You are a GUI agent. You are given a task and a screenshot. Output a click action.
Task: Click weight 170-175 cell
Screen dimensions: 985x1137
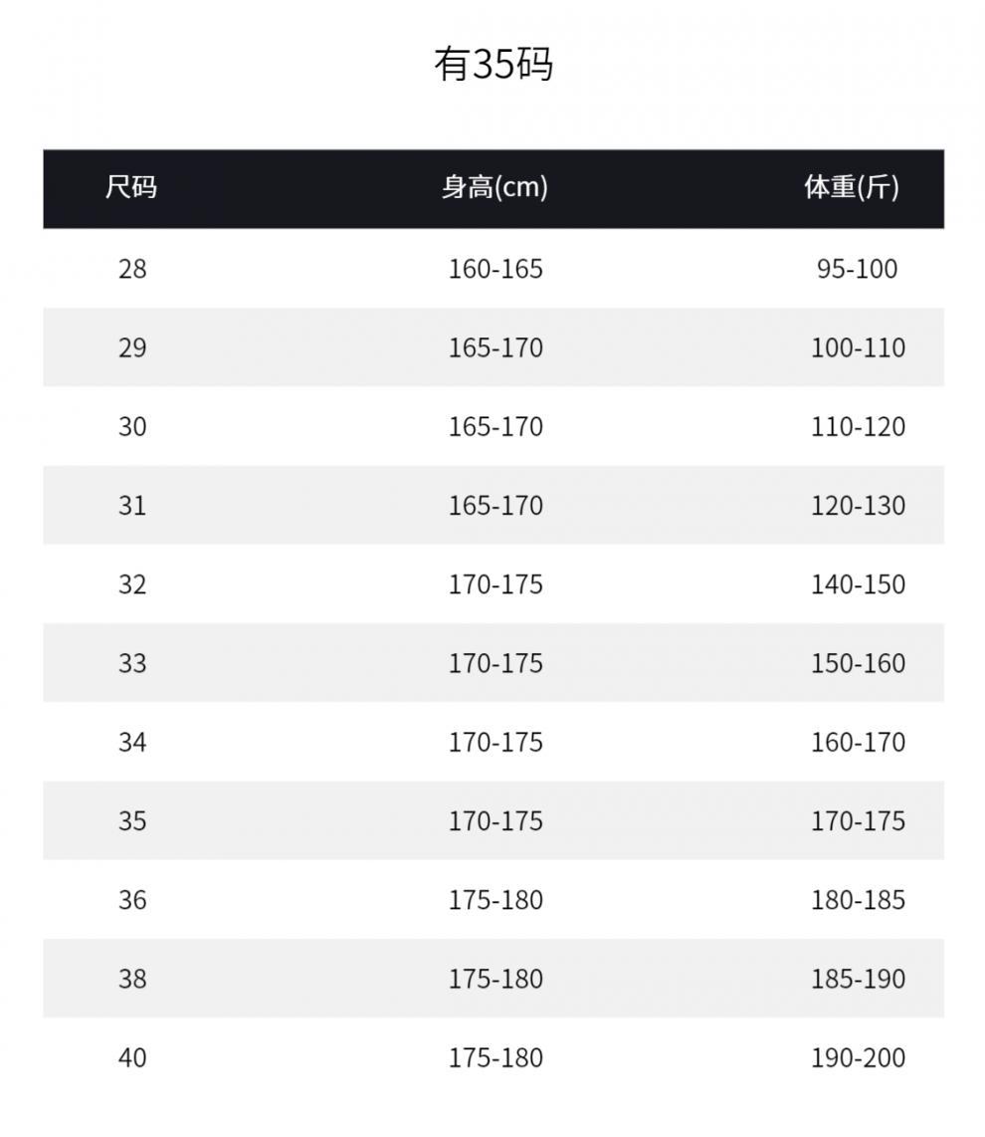pos(858,821)
